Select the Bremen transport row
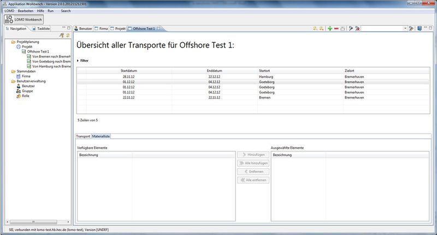This screenshot has width=437, height=235. [x=253, y=98]
